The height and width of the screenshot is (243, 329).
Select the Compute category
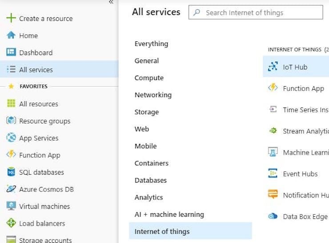click(x=149, y=78)
